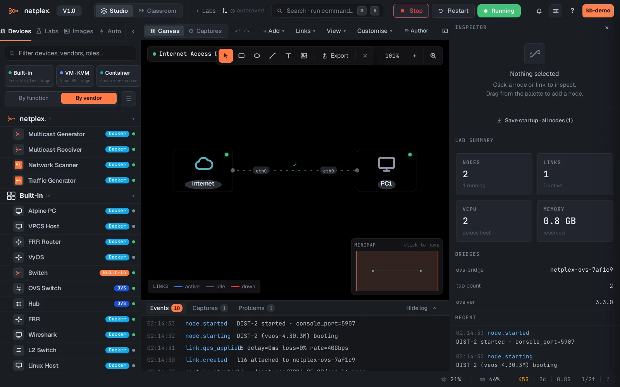Image resolution: width=620 pixels, height=387 pixels.
Task: Open the Images tab
Action: [79, 31]
